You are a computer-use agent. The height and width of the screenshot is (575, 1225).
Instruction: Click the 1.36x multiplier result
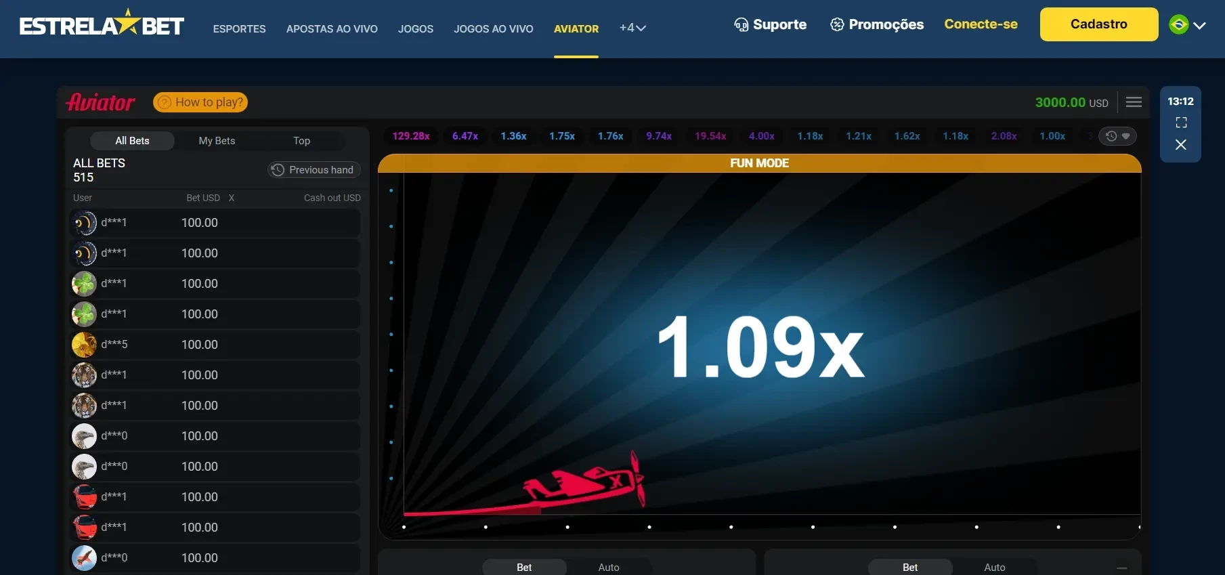pos(513,136)
